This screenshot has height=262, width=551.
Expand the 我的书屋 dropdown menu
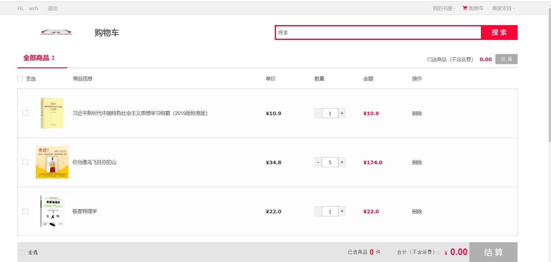click(444, 8)
